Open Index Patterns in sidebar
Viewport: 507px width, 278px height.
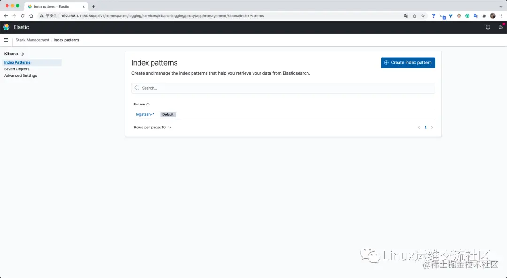(x=17, y=62)
